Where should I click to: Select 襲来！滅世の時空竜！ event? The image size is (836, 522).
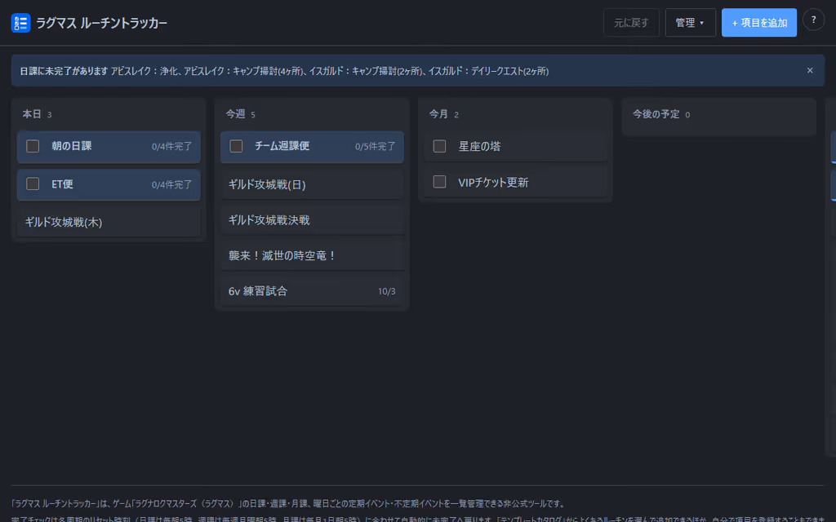tap(312, 255)
